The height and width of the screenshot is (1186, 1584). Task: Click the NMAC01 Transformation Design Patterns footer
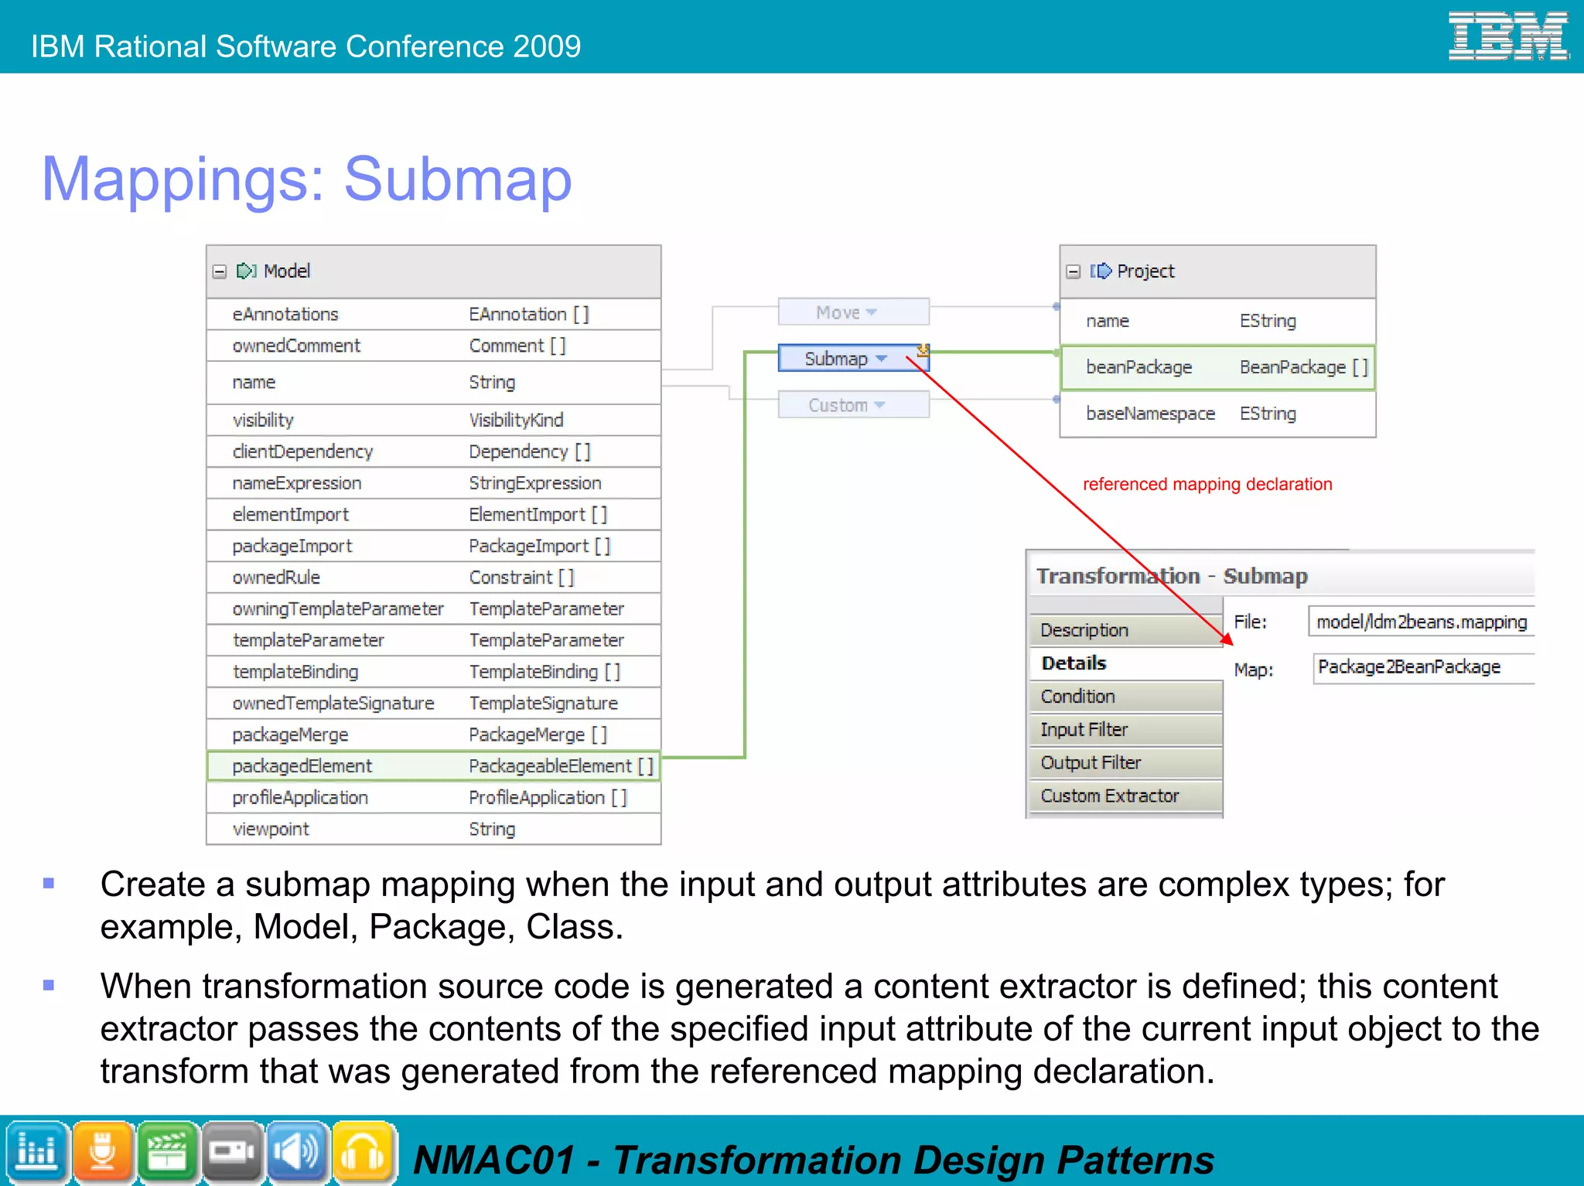pos(814,1160)
